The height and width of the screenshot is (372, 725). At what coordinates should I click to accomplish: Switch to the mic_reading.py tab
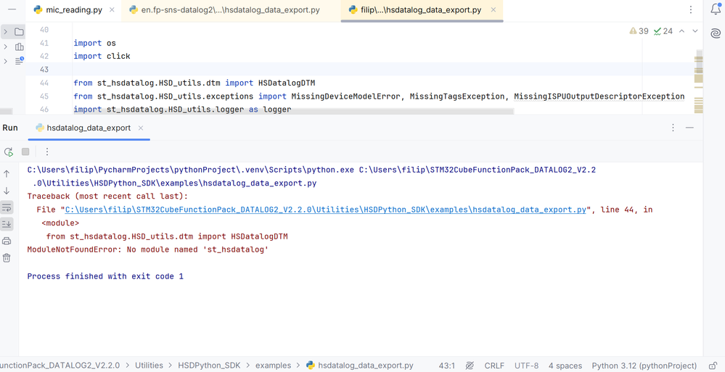(67, 10)
